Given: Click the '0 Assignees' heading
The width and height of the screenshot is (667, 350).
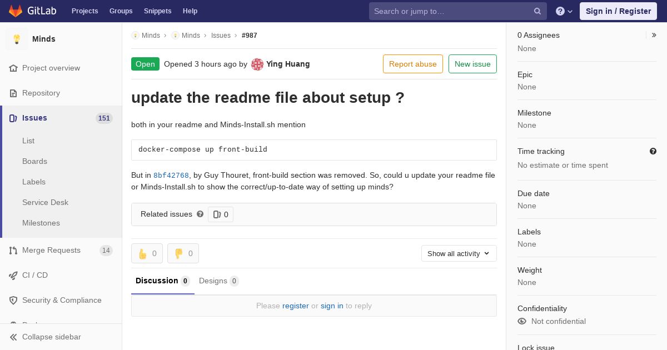Looking at the screenshot, I should pyautogui.click(x=539, y=35).
